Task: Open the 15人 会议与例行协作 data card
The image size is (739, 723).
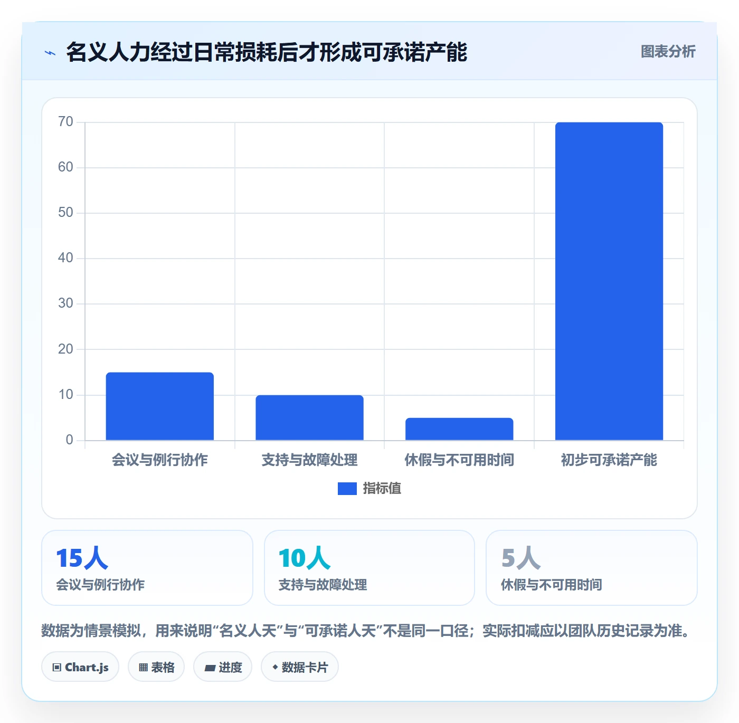Action: tap(147, 568)
